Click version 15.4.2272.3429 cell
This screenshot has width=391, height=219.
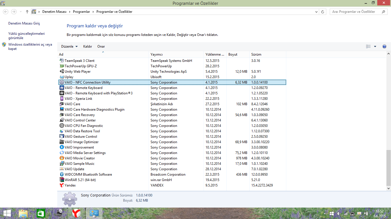point(262,185)
